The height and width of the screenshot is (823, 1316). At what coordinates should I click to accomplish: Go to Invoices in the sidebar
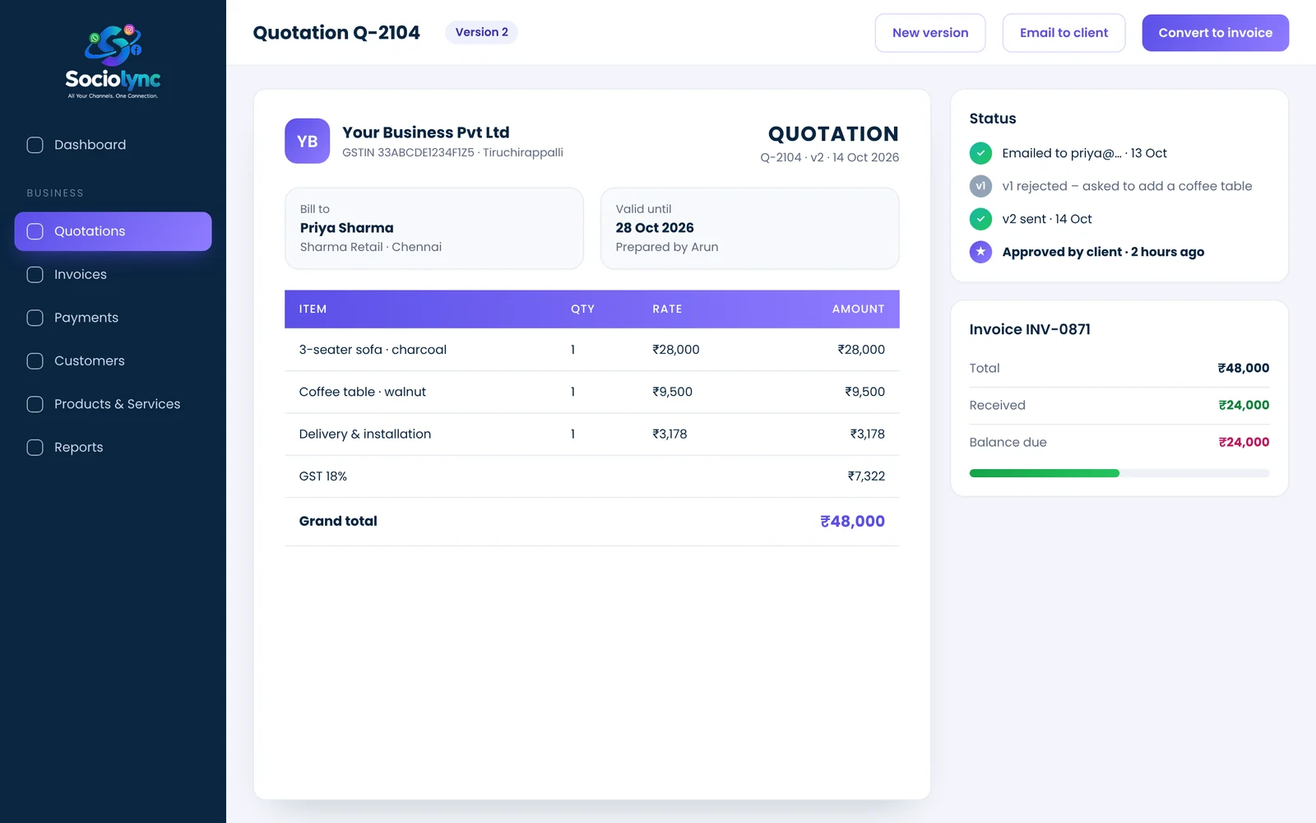click(113, 275)
